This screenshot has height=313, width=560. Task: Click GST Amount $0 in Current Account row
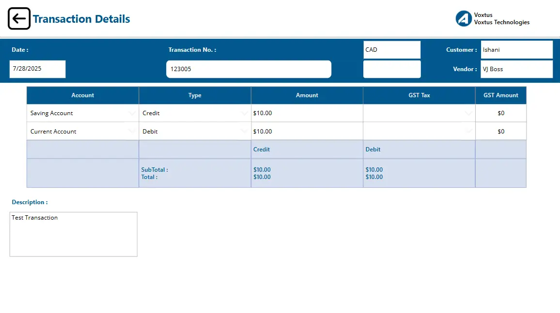501,131
